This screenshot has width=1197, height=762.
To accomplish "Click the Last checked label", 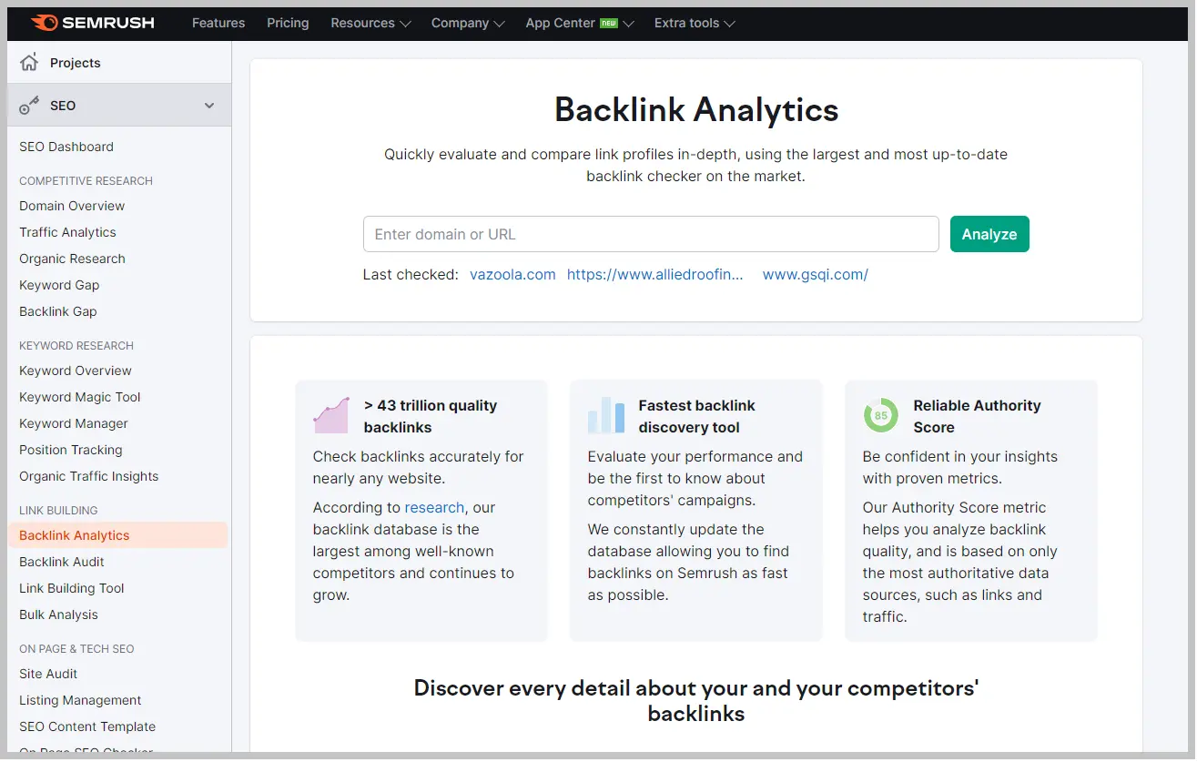I will coord(411,274).
